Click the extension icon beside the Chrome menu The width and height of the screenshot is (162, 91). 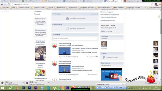(156, 5)
